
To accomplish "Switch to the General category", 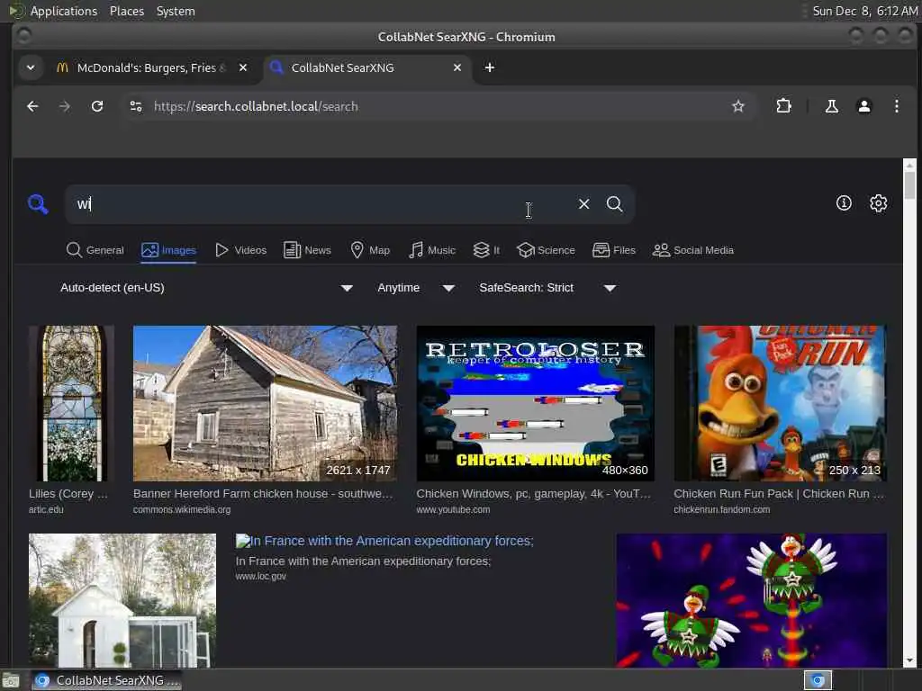I will tap(95, 250).
